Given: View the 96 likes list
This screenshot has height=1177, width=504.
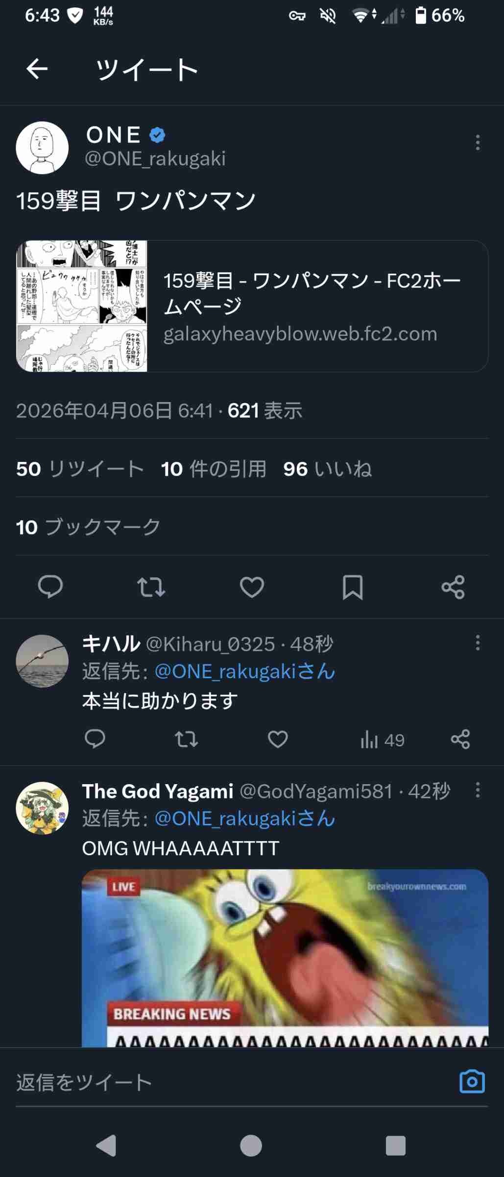Looking at the screenshot, I should point(327,469).
